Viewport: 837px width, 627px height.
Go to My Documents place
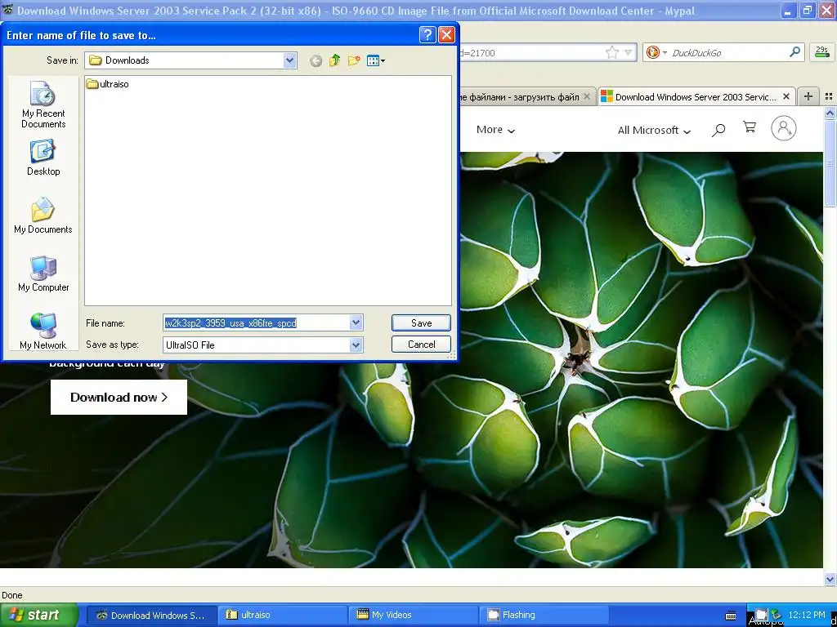pos(43,216)
